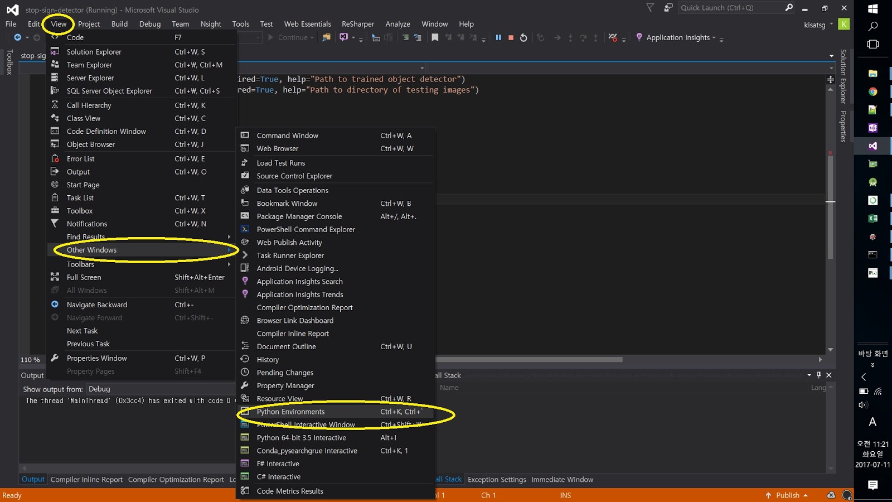Stop debugging using the red square icon
Screen dimensions: 892x502
pyautogui.click(x=510, y=37)
